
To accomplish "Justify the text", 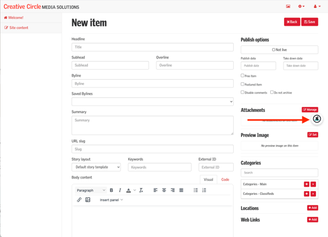I will [181, 190].
